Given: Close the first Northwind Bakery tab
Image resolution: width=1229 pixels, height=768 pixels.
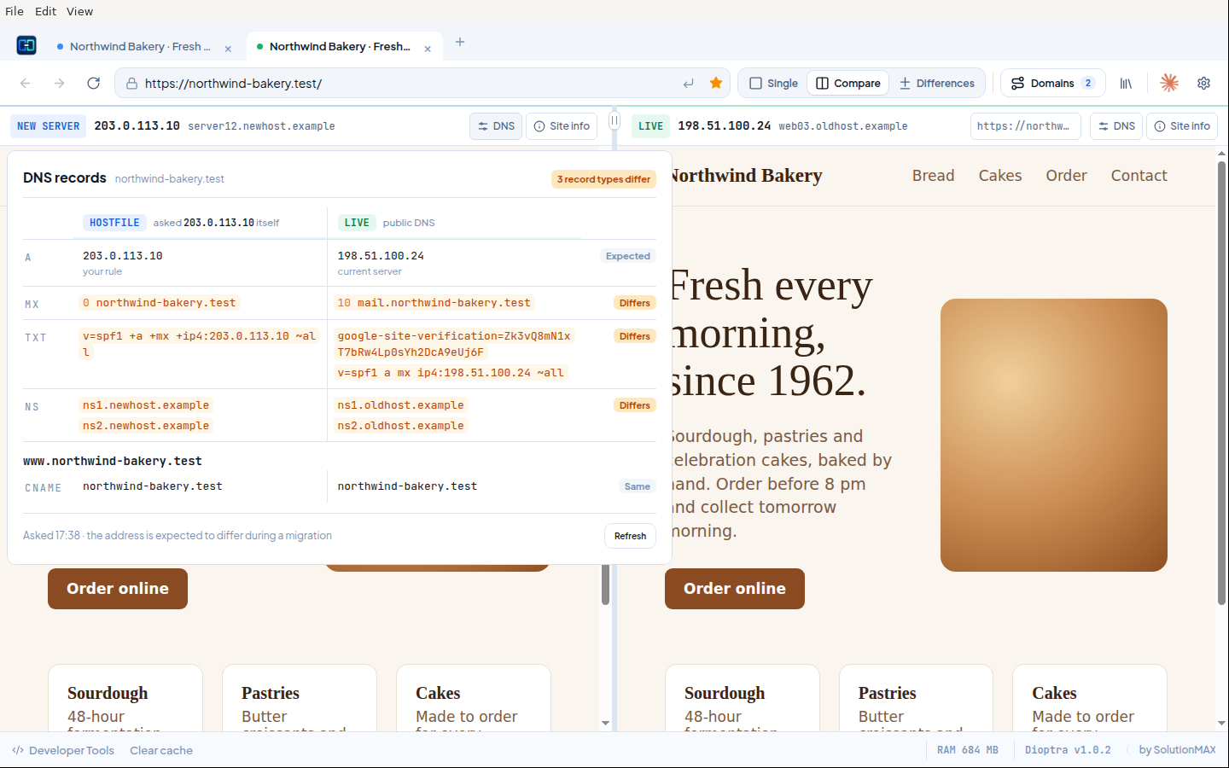Looking at the screenshot, I should (228, 49).
